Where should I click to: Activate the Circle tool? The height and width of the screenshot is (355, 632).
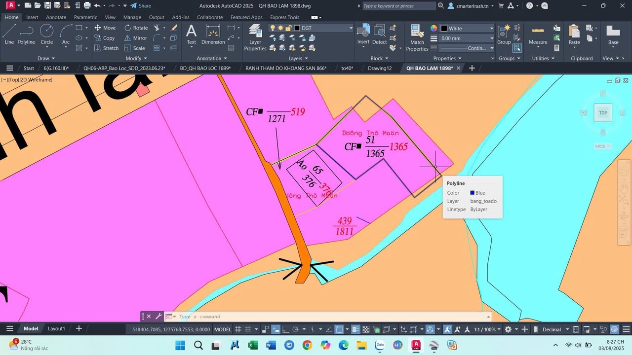pyautogui.click(x=47, y=35)
